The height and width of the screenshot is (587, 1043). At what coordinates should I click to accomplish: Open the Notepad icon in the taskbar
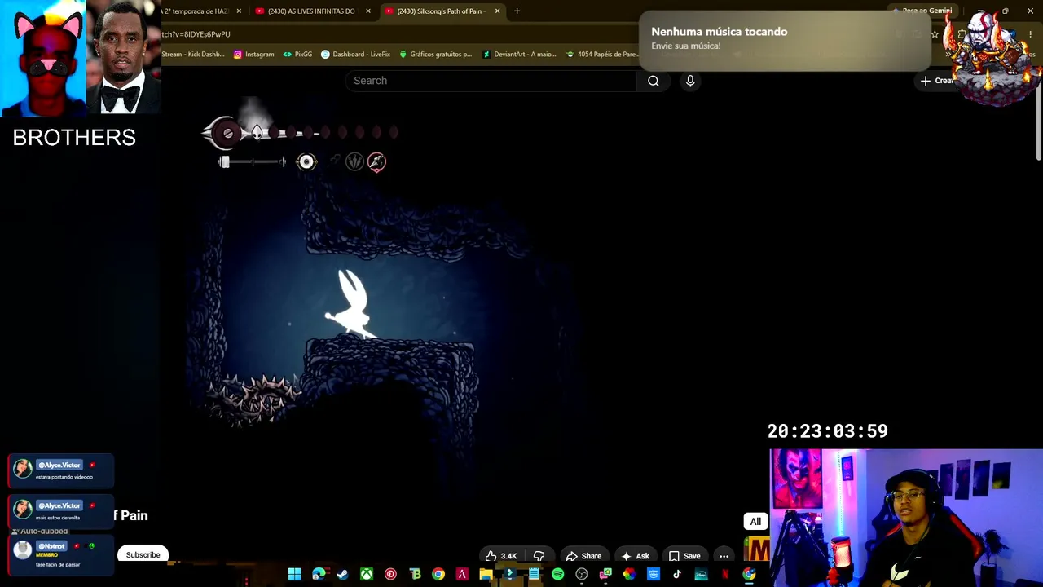coord(534,575)
